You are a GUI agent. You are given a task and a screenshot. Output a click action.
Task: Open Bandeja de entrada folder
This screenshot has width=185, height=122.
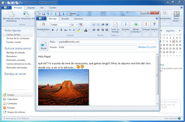tap(16, 53)
